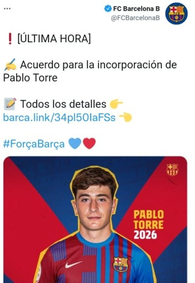Click the right-pointing hand emoji after detalles
Image resolution: width=195 pixels, height=283 pixels.
[x=116, y=104]
